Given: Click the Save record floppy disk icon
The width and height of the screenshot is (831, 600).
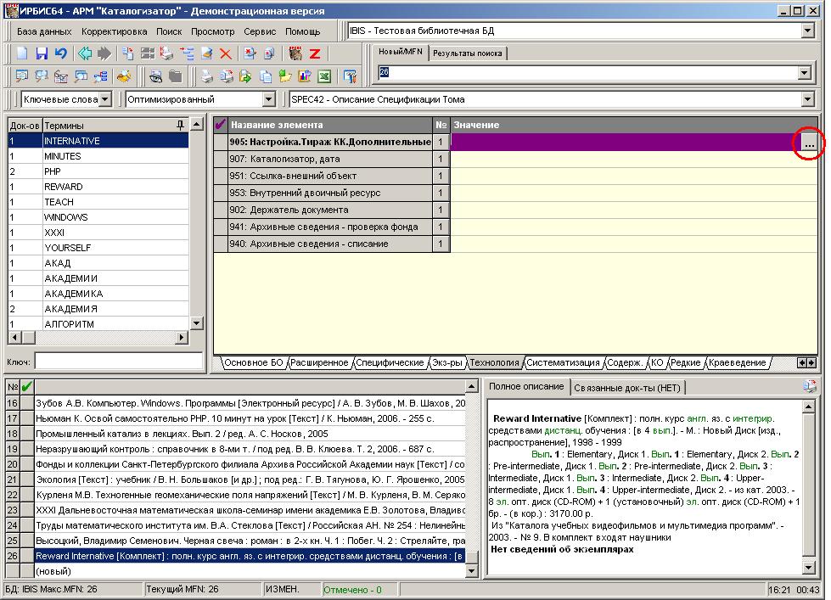Looking at the screenshot, I should tap(41, 53).
